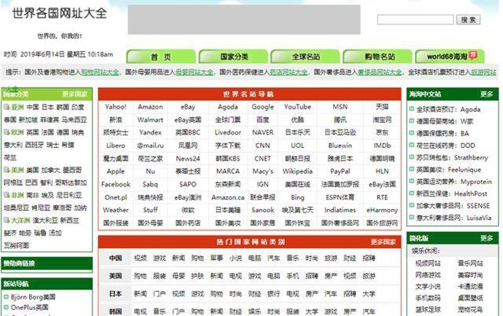Open the Apple link
Viewport: 503px width, 316px height.
116,171
